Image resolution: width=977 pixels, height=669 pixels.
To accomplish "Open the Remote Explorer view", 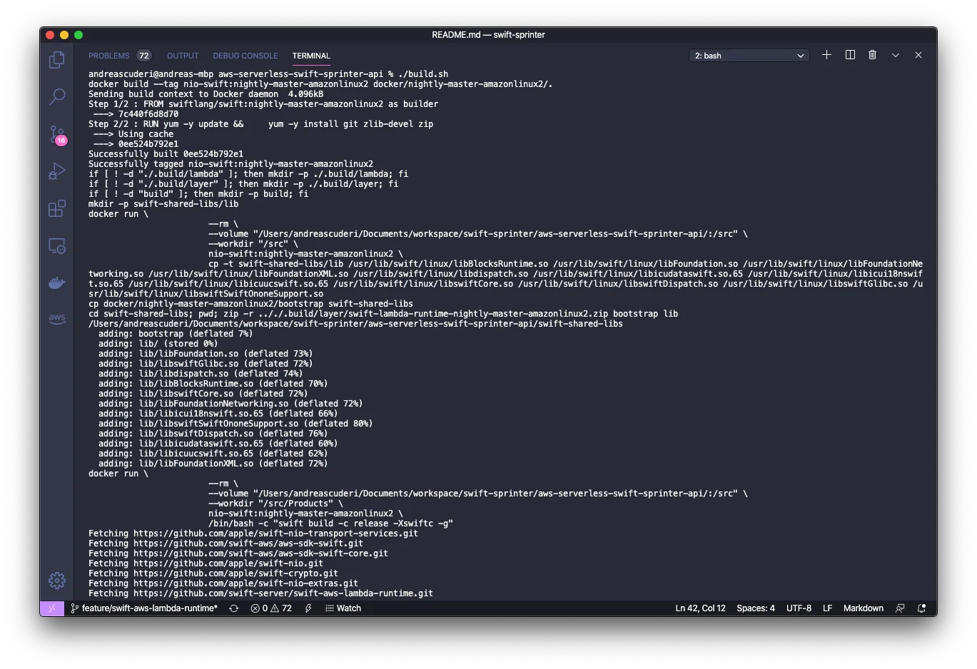I will click(57, 246).
